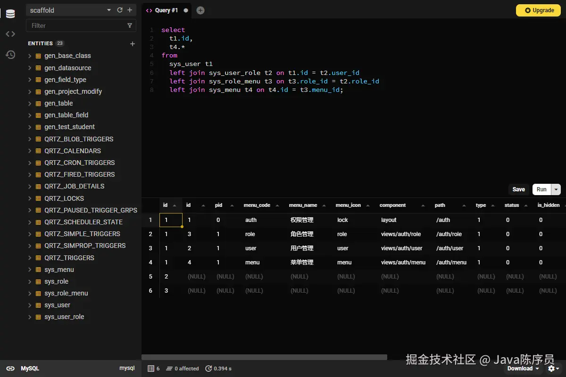Add a new entity with plus
566x377 pixels.
tap(133, 44)
